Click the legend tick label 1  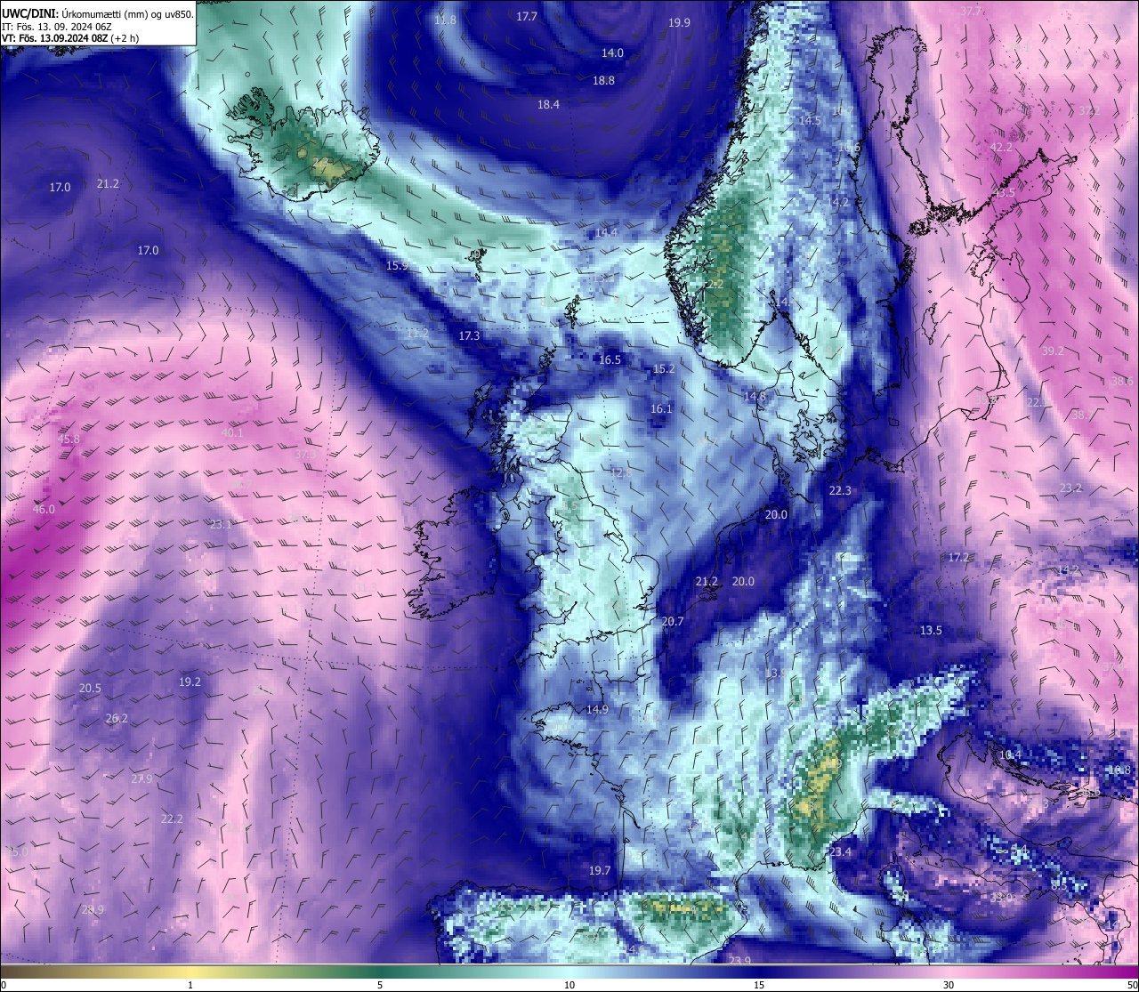click(x=190, y=985)
